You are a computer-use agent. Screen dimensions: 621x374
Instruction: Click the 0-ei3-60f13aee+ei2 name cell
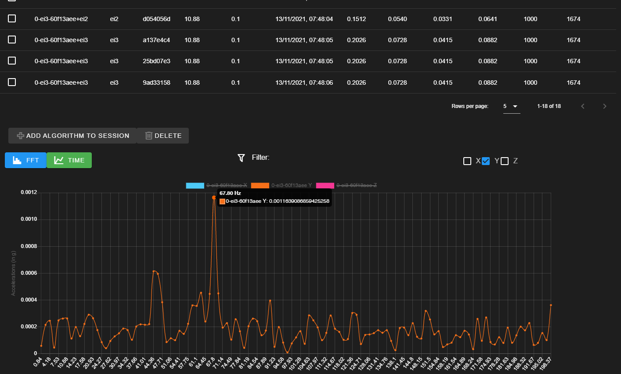(x=61, y=19)
